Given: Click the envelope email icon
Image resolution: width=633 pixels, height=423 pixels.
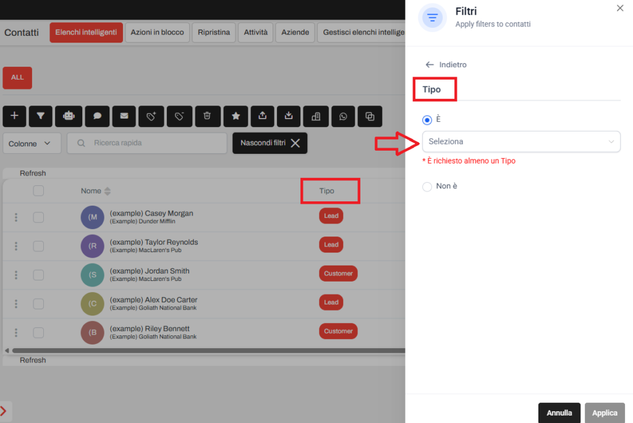Looking at the screenshot, I should pos(124,115).
